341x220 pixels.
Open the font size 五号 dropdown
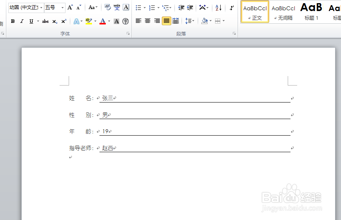click(62, 7)
